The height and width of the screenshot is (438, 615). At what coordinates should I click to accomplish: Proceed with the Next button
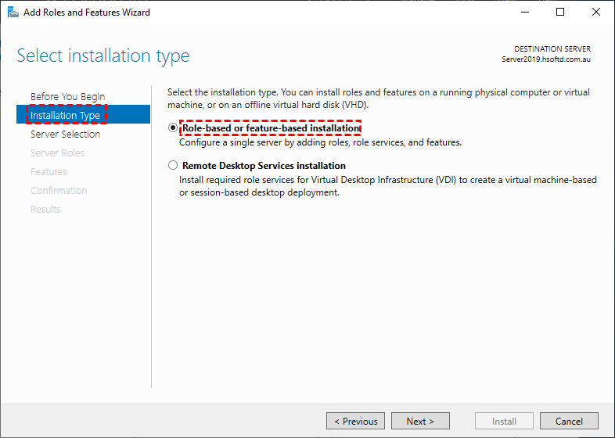tap(420, 421)
